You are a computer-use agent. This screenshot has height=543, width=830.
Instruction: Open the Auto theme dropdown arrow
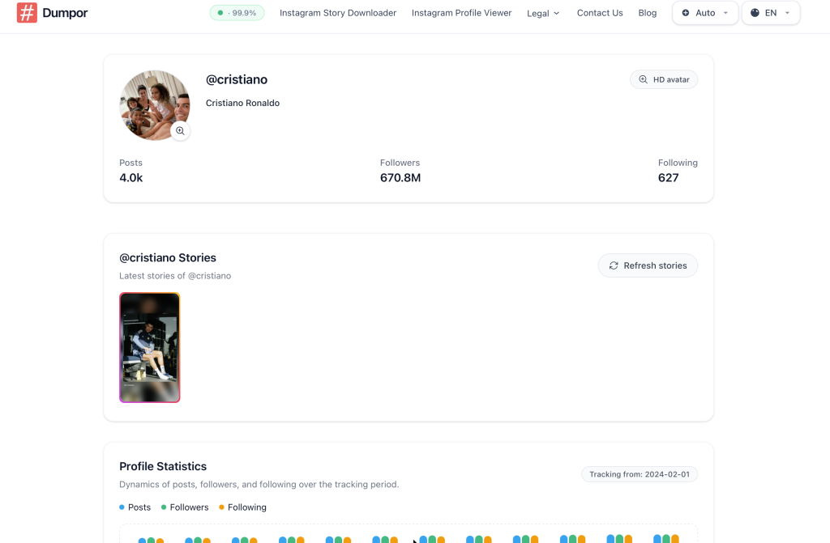[x=725, y=13]
